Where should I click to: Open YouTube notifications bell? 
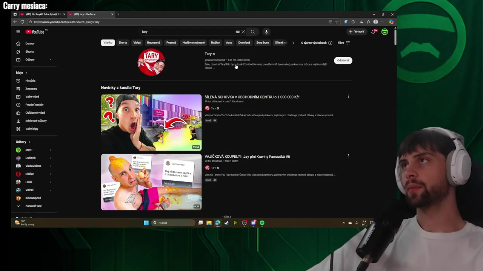[373, 32]
